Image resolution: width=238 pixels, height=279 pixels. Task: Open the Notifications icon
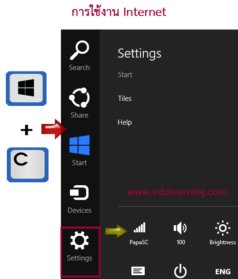138,271
